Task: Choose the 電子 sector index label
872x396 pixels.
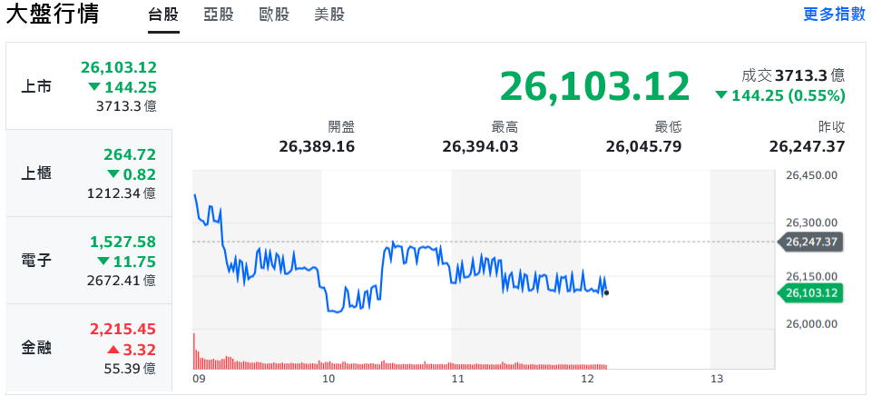Action: pyautogui.click(x=36, y=261)
